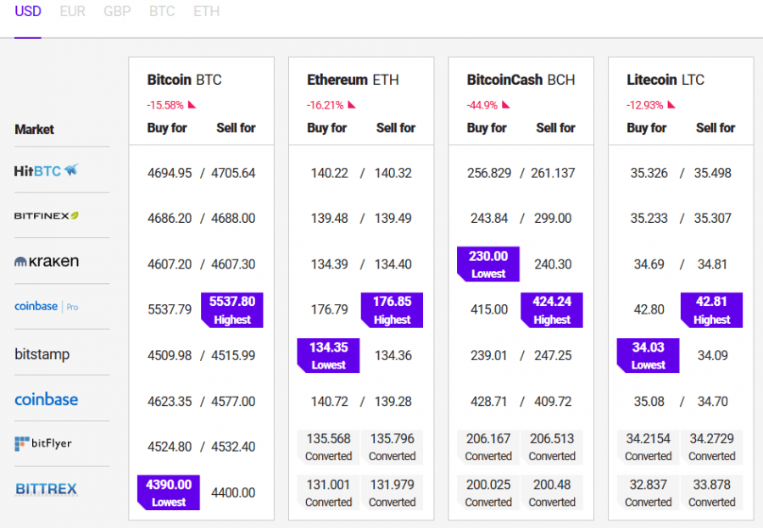Click the 42.81 Highest Litecoin badge
763x528 pixels.
(711, 310)
